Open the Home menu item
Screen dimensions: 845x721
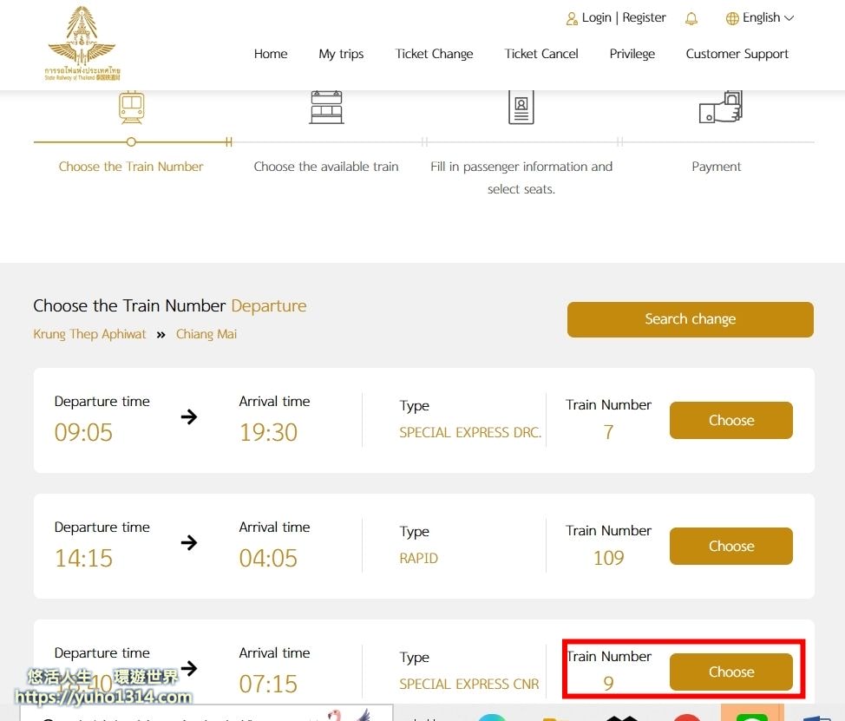(x=271, y=54)
